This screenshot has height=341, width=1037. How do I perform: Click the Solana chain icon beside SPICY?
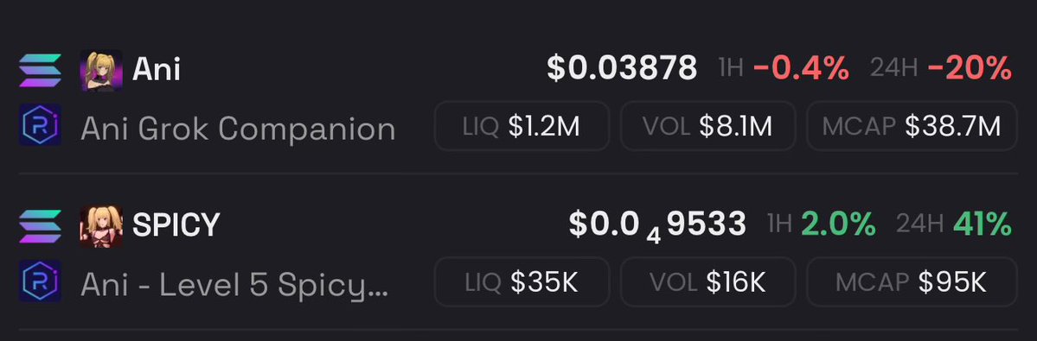click(x=41, y=226)
